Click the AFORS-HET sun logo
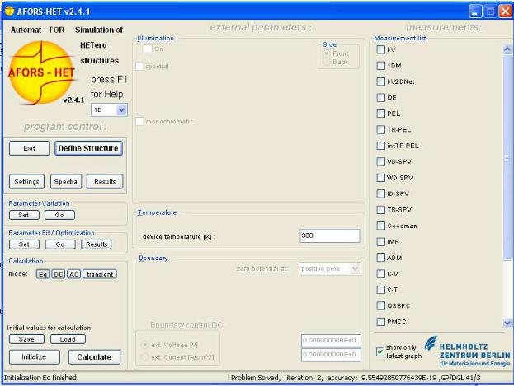Image resolution: width=514 pixels, height=386 pixels. [x=41, y=72]
